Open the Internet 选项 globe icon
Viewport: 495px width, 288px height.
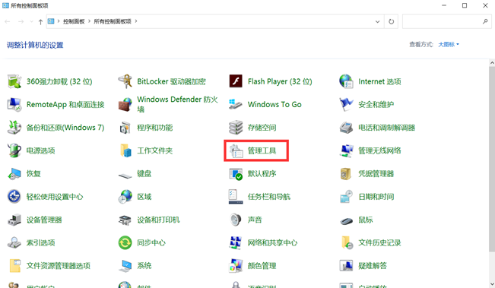coord(346,81)
